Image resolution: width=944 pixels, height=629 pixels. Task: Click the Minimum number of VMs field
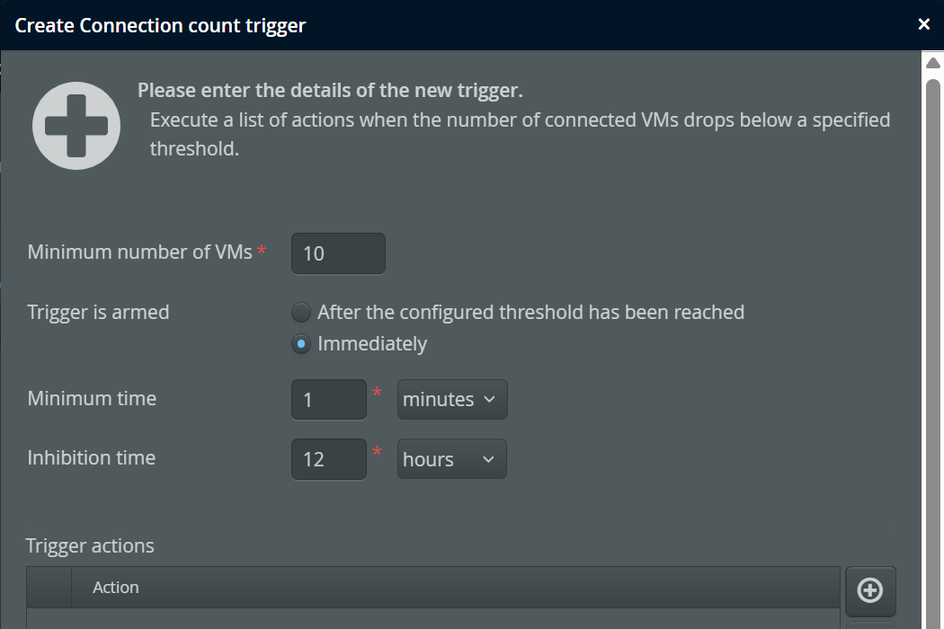[x=338, y=253]
